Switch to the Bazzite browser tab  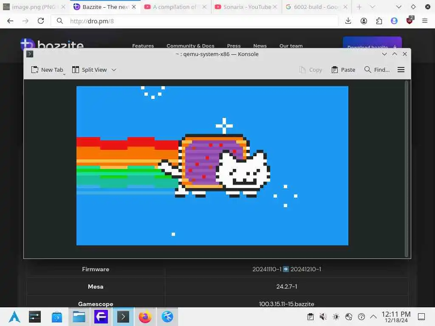(105, 7)
